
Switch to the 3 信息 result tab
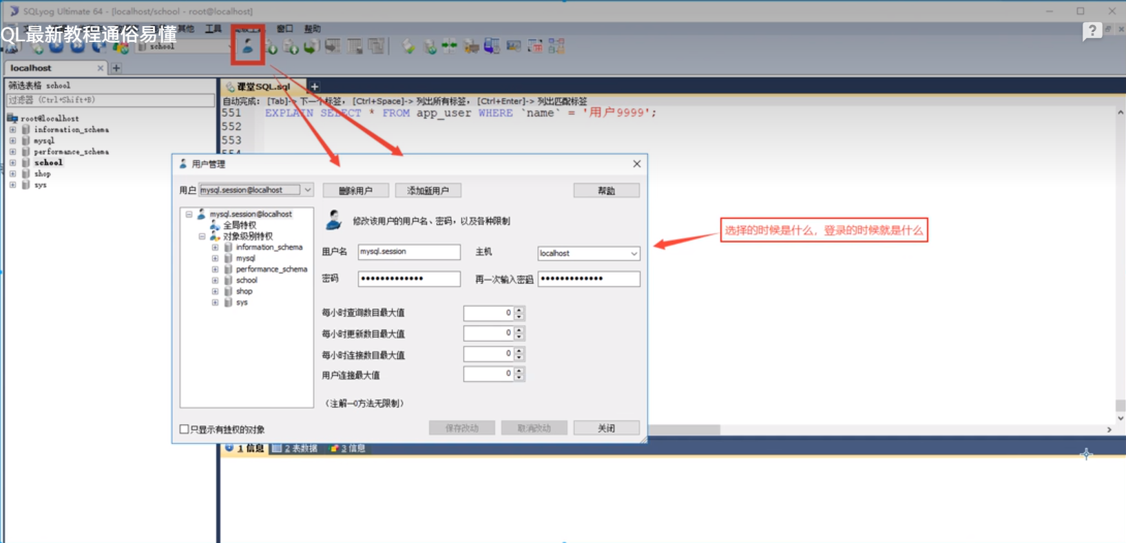[x=348, y=448]
